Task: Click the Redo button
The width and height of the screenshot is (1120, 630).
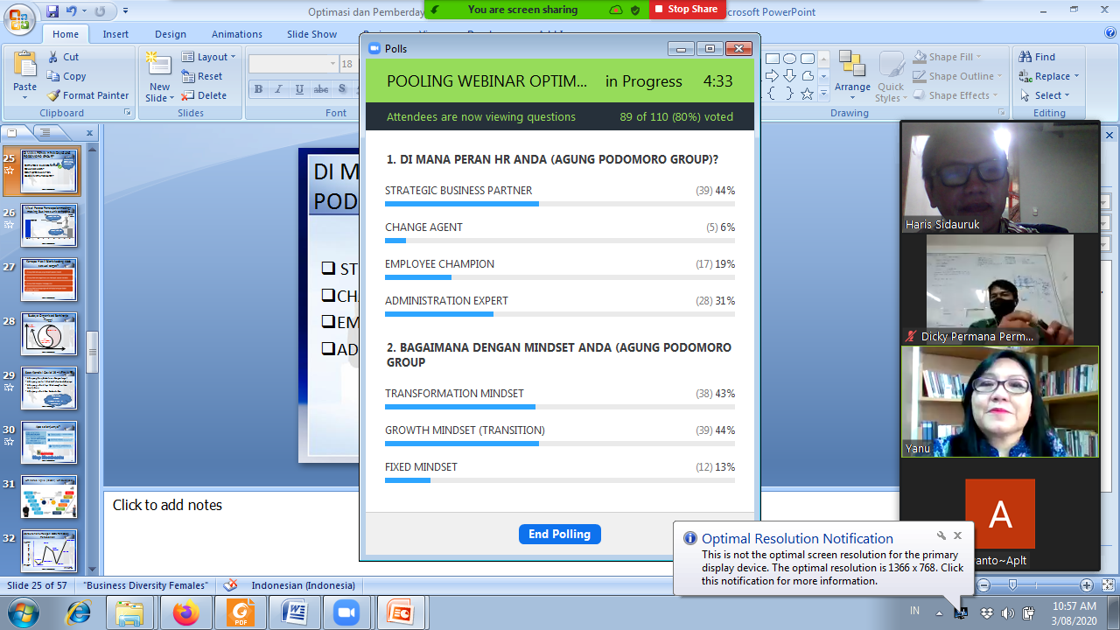Action: [99, 11]
